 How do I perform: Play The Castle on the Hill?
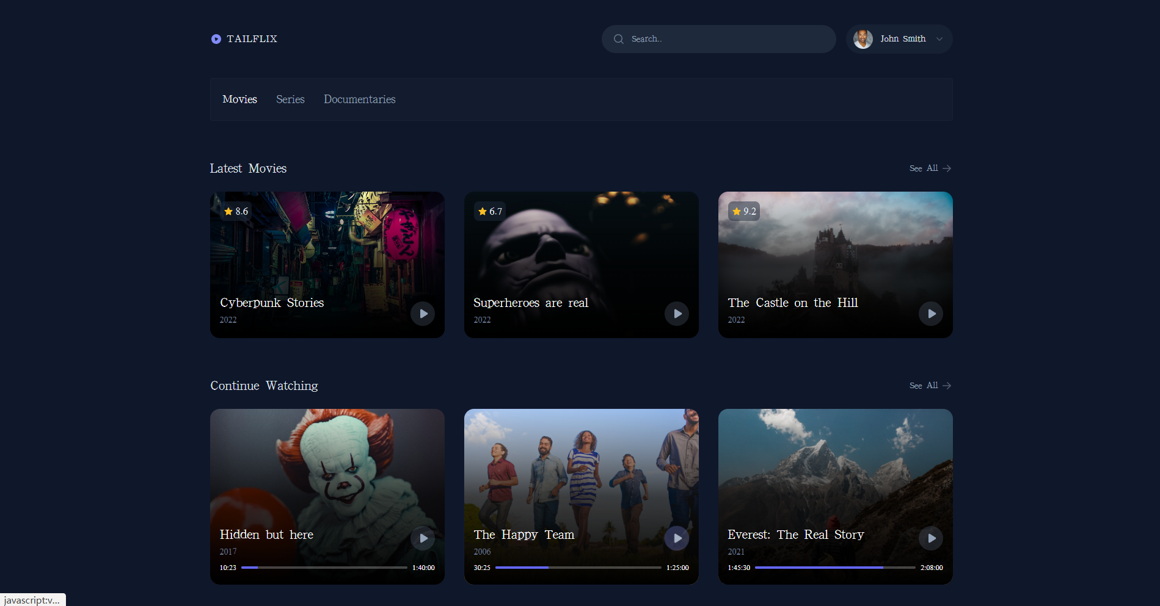coord(931,314)
